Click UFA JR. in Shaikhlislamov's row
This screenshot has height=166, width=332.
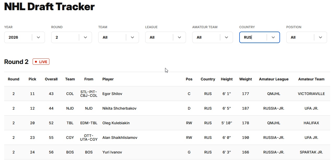tap(311, 138)
